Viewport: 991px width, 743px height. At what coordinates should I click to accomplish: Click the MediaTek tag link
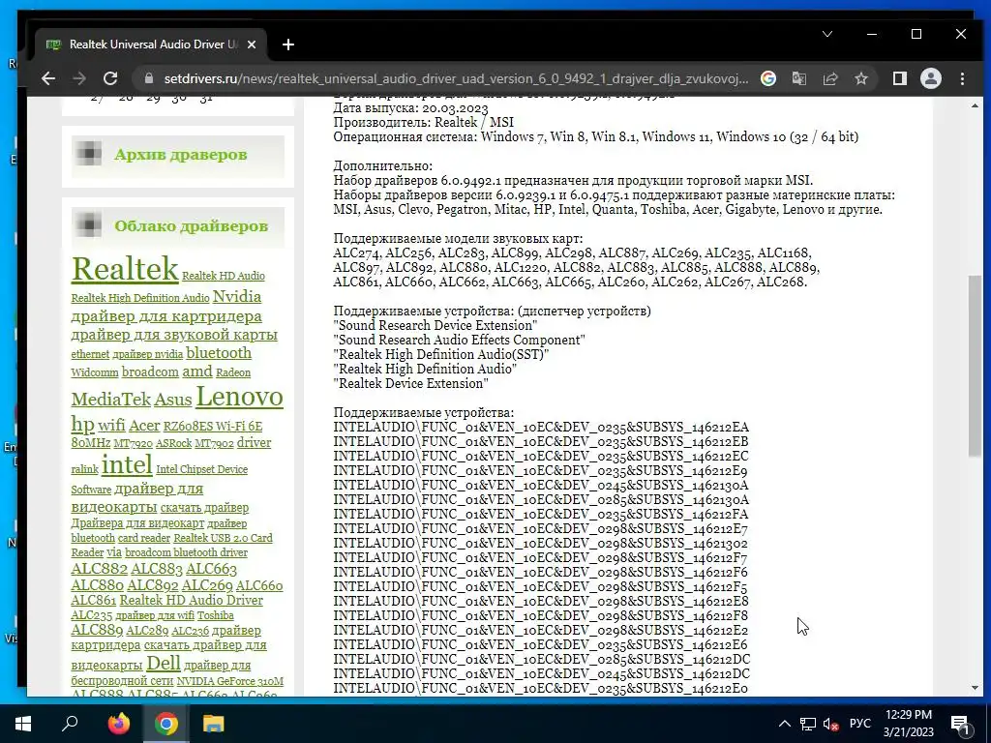110,400
